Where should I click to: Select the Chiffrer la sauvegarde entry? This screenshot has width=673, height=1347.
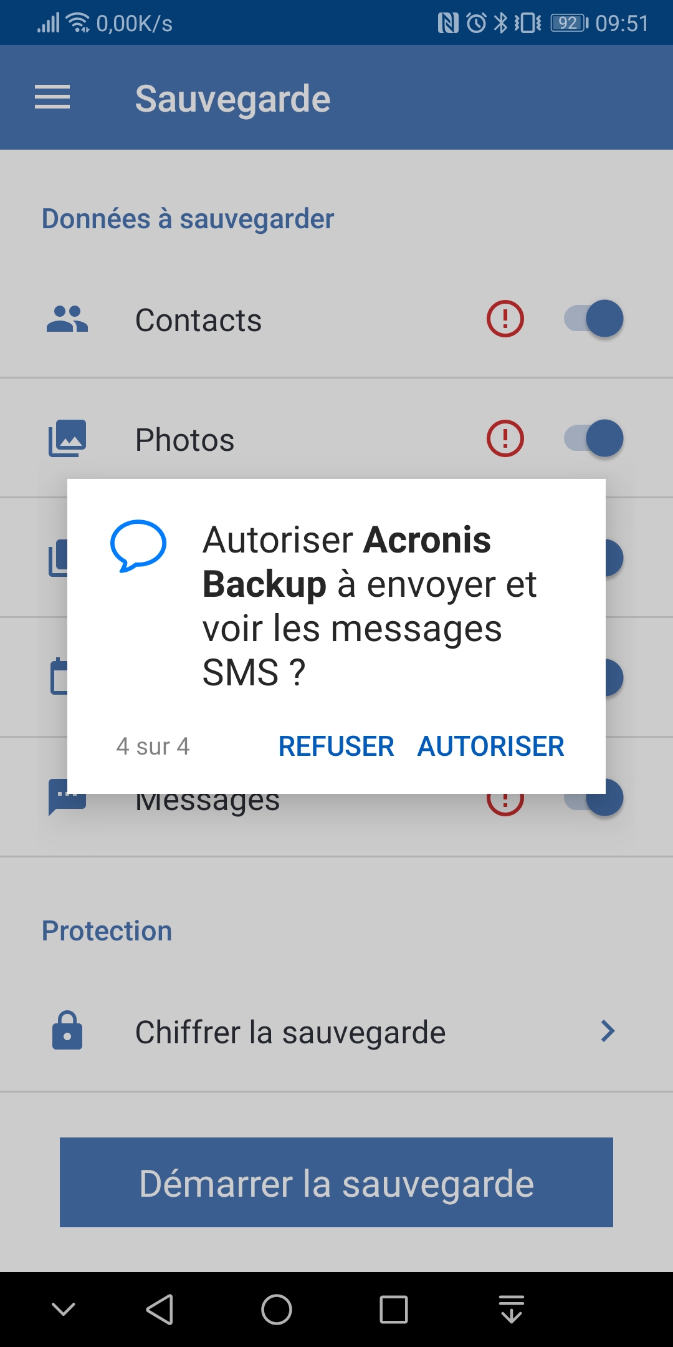336,1031
